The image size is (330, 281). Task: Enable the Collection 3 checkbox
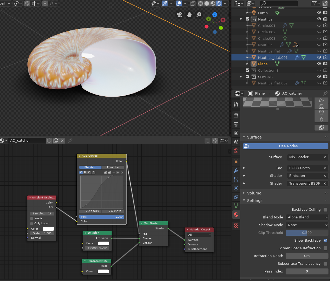click(x=247, y=70)
